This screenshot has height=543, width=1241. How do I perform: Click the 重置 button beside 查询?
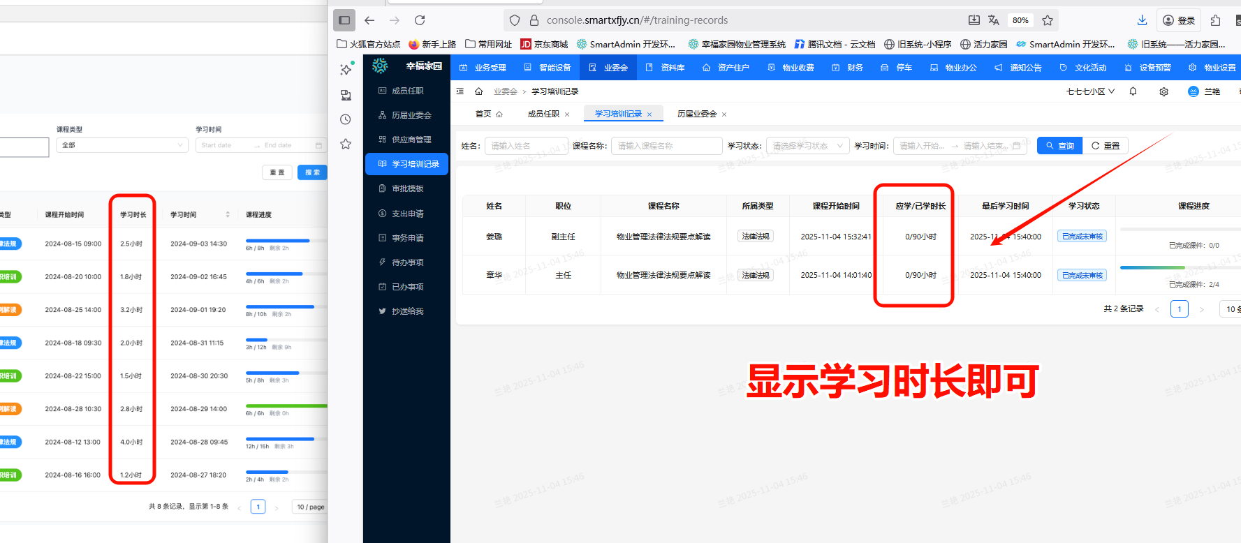[x=1106, y=146]
